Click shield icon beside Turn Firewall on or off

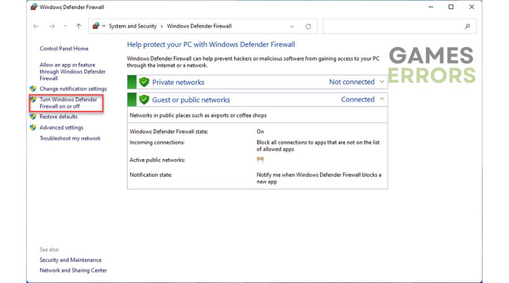point(33,100)
